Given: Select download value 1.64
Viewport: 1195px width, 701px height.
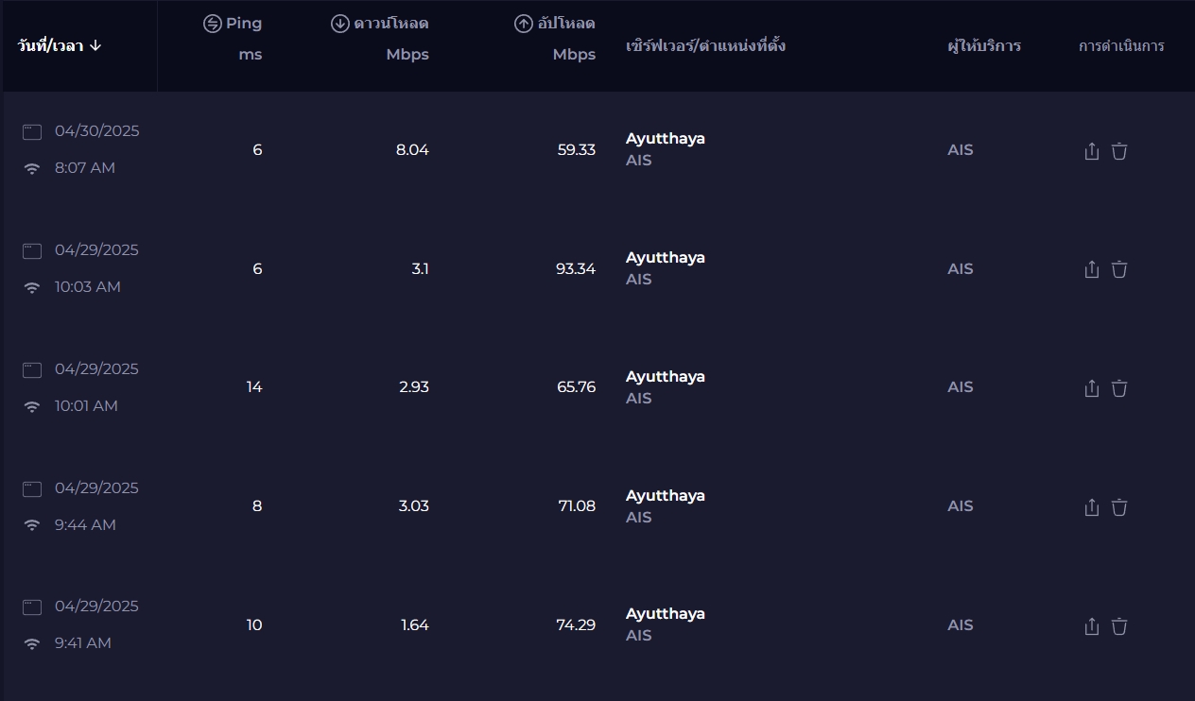Looking at the screenshot, I should coord(415,625).
